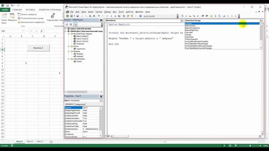The image size is (269, 151).
Task: Click Visual Basic button in Excel ribbon
Action: 4,18
